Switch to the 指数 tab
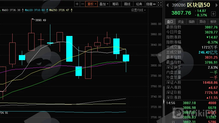Viewport: 219px width, 123px height. (x=192, y=22)
